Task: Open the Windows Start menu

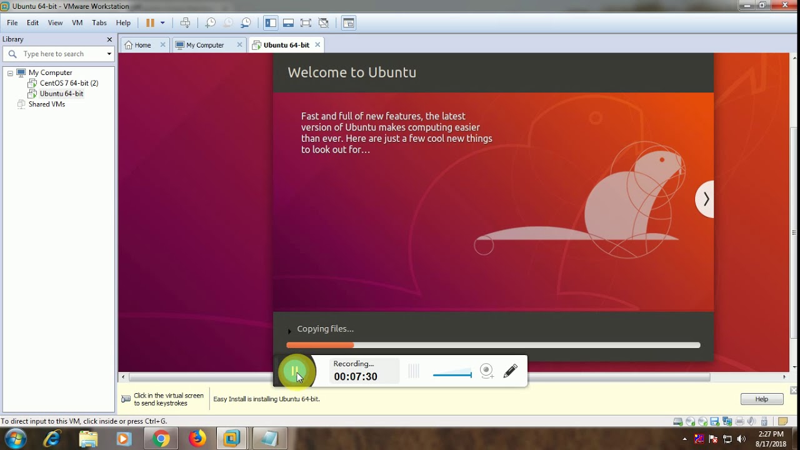Action: [15, 439]
